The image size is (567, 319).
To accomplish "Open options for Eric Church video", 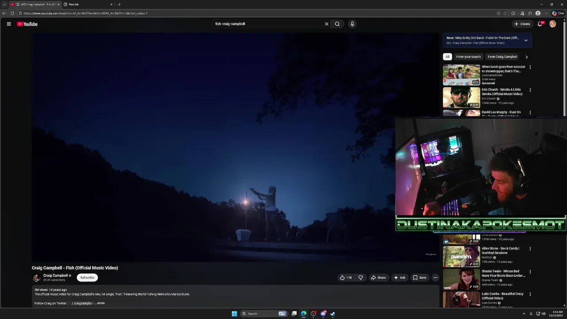I will [530, 90].
